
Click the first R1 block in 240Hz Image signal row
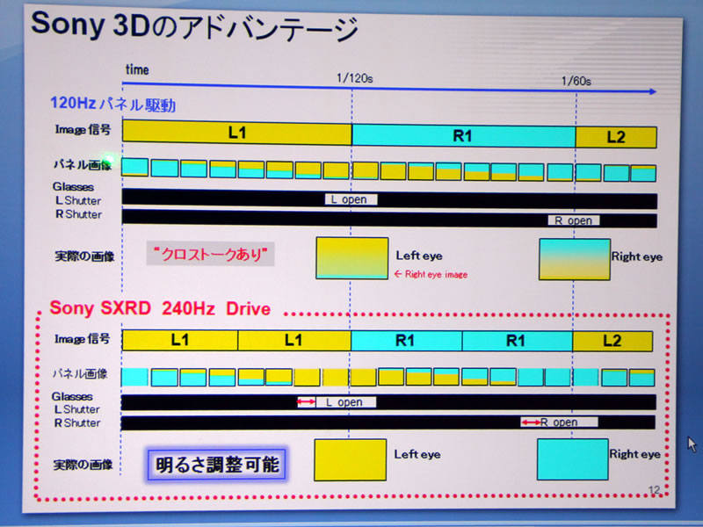(x=406, y=341)
